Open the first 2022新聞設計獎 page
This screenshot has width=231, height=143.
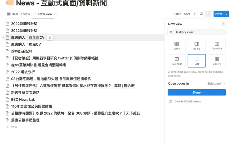[x=24, y=24]
